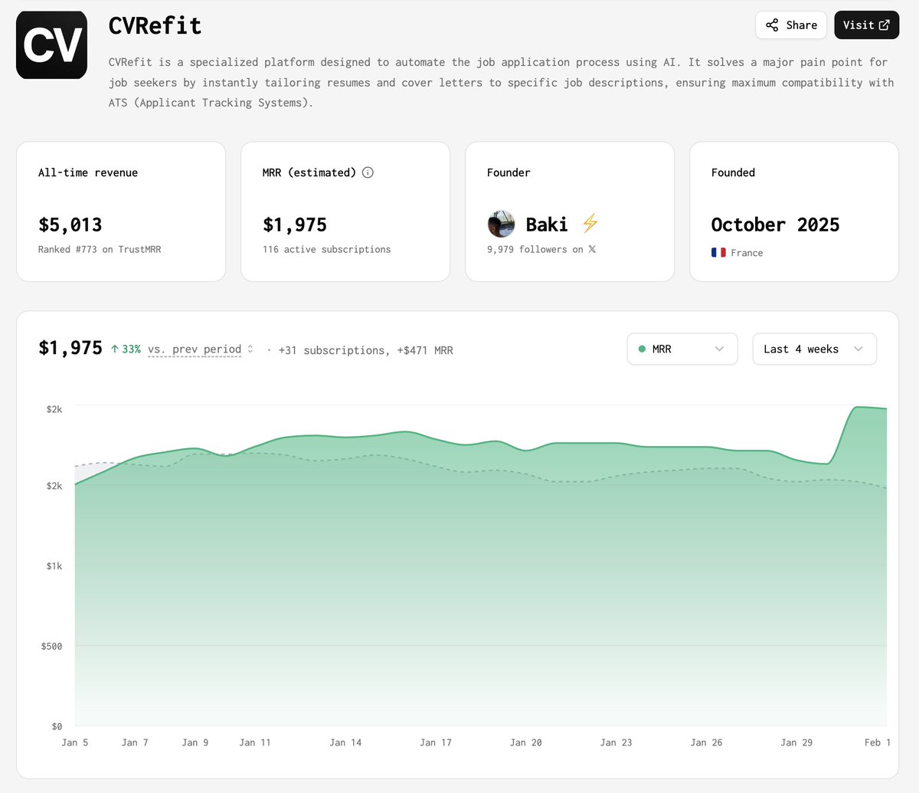Open the MRR metric dropdown
The height and width of the screenshot is (793, 919).
click(682, 349)
